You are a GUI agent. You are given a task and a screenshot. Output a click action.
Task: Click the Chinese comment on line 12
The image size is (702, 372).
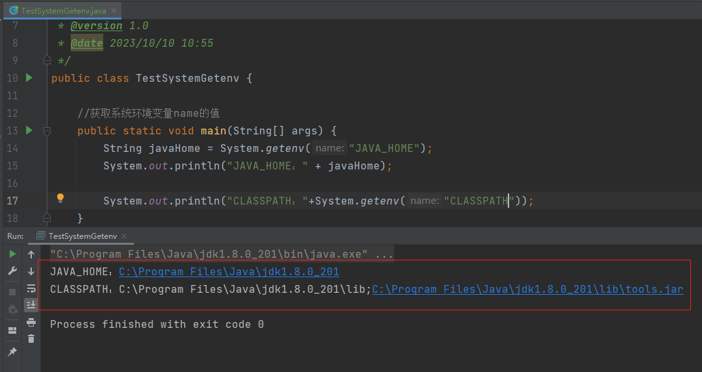click(149, 113)
